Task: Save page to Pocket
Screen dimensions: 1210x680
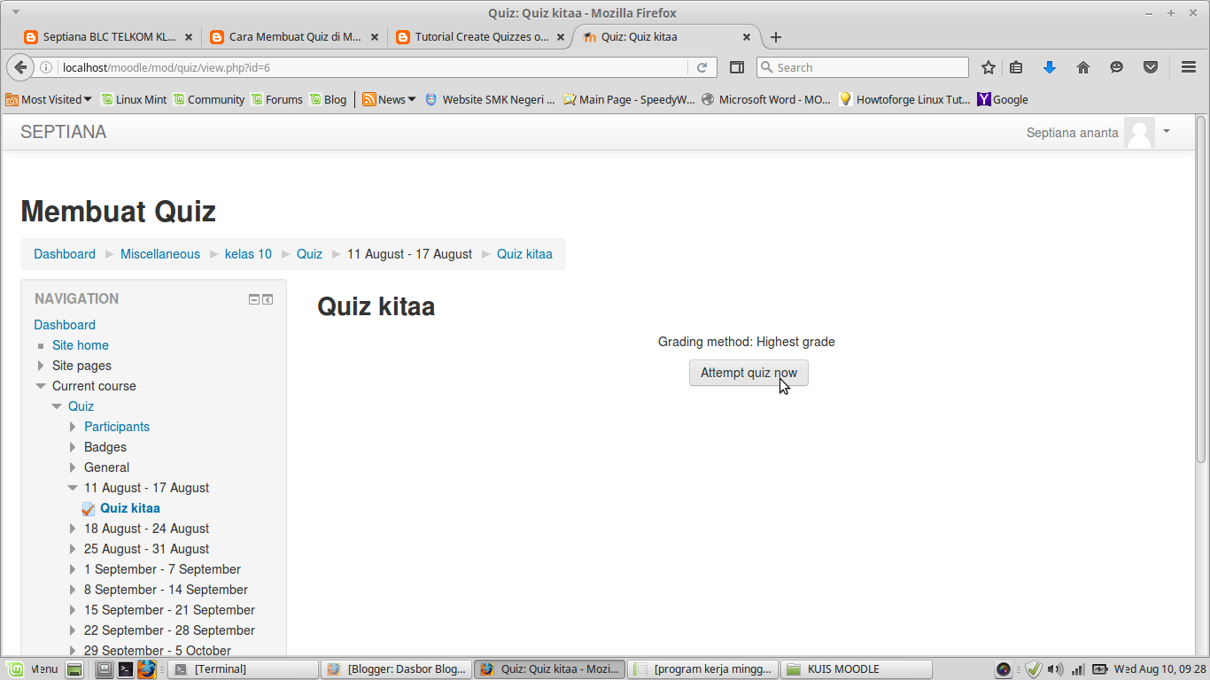Action: 1151,66
